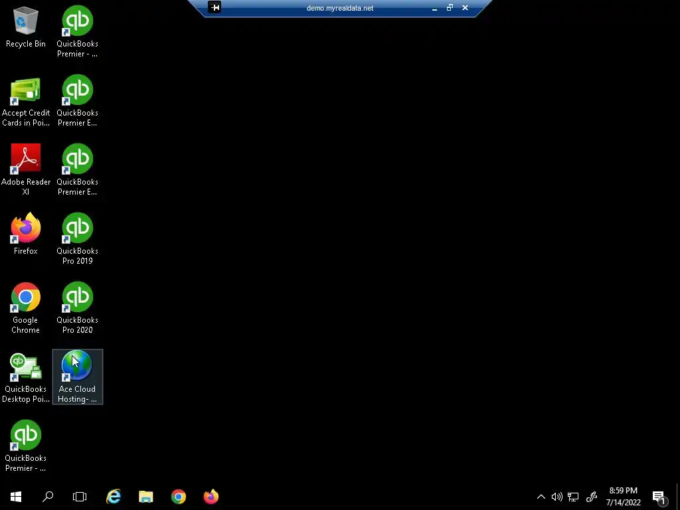The width and height of the screenshot is (680, 510).
Task: Select the QuickBooks Pro 2020 shortcut
Action: point(78,307)
